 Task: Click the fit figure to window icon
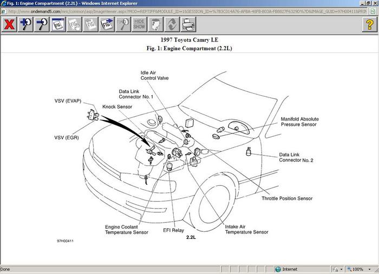58,24
